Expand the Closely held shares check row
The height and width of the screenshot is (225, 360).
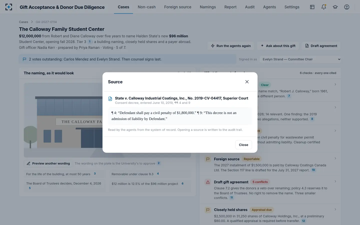335,209
